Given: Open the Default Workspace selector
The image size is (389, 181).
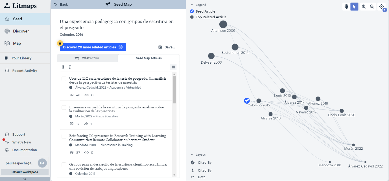Looking at the screenshot, I should tap(25, 172).
